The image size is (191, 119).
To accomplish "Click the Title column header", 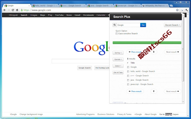I will coord(133,63).
